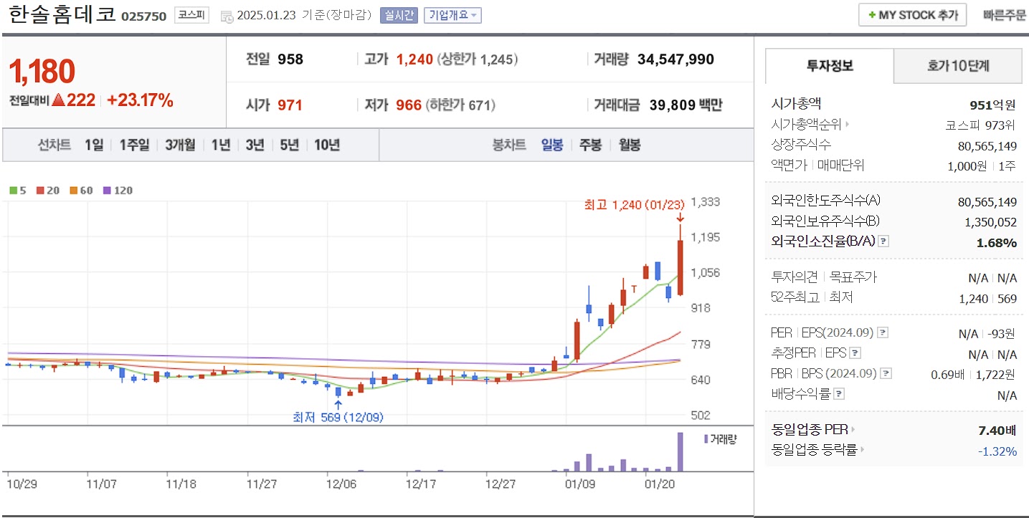Click the 거래량 value 34,547,990
Screen dimensions: 1029x518
(x=675, y=59)
